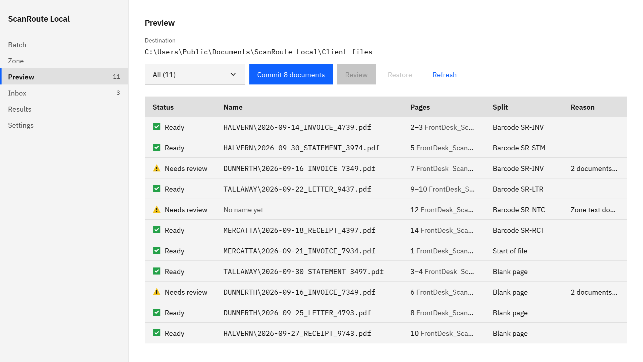The image size is (643, 362).
Task: Click the Status column header
Action: [163, 107]
